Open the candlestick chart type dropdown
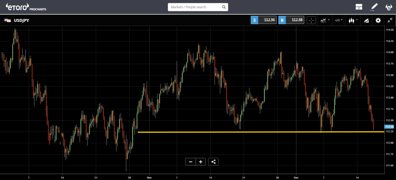 [353, 20]
